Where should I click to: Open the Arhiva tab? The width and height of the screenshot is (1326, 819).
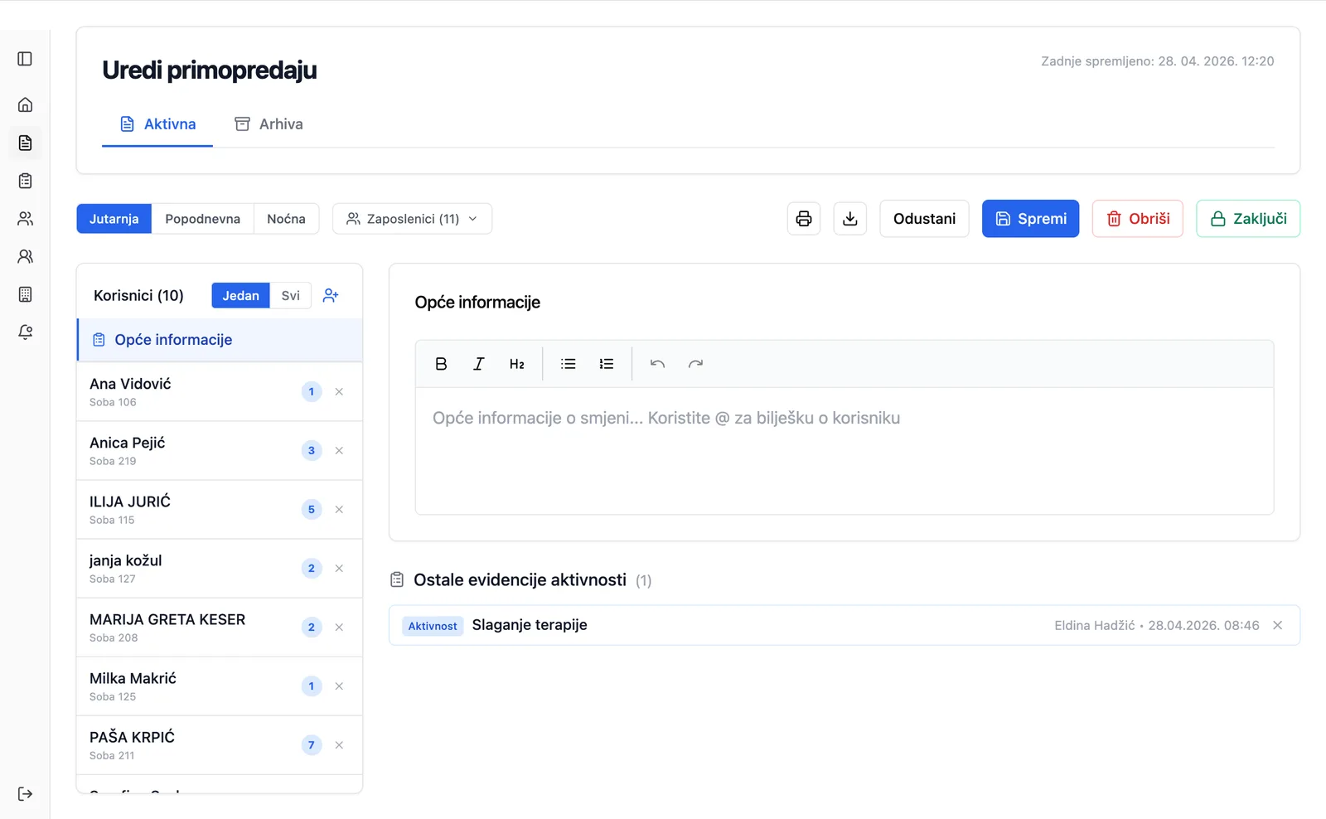269,124
